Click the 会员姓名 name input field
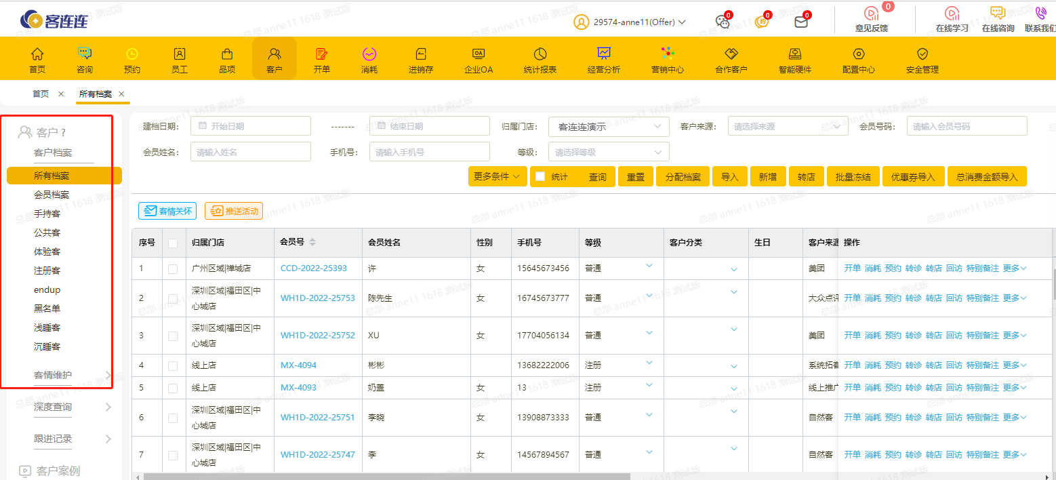 250,153
